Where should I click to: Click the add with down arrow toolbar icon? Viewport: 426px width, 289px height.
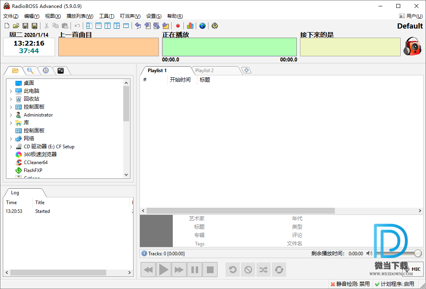coord(157,26)
